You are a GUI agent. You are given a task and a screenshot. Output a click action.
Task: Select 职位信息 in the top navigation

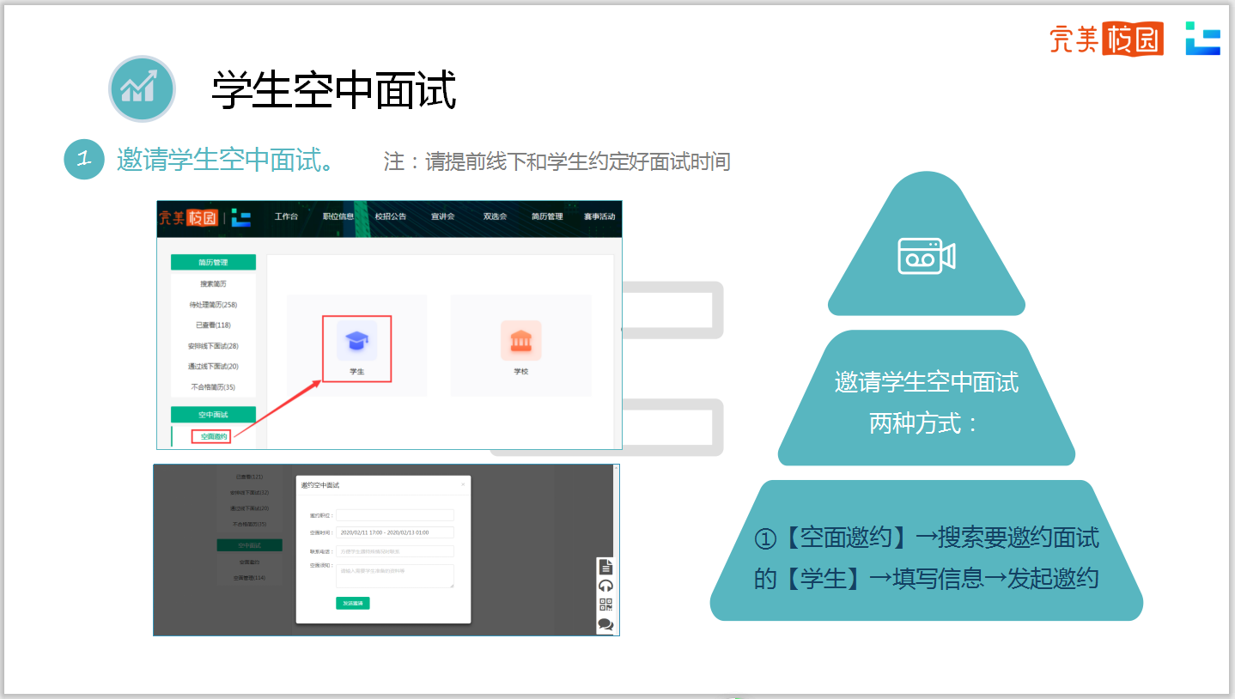click(338, 217)
